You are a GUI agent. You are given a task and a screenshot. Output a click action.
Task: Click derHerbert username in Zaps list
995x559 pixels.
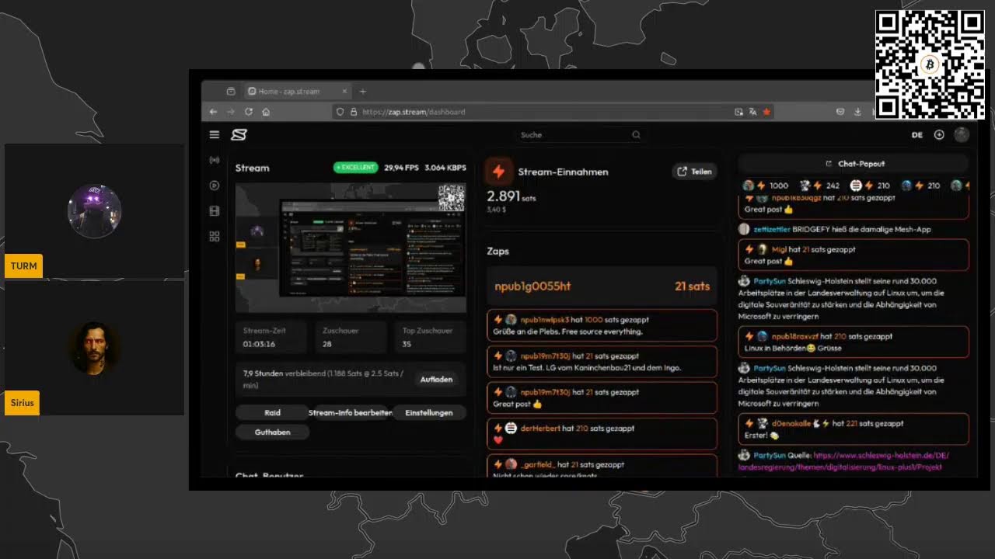tap(540, 428)
